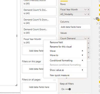Remove AD_Modality from Rows using its X
The height and width of the screenshot is (94, 100).
click(88, 14)
